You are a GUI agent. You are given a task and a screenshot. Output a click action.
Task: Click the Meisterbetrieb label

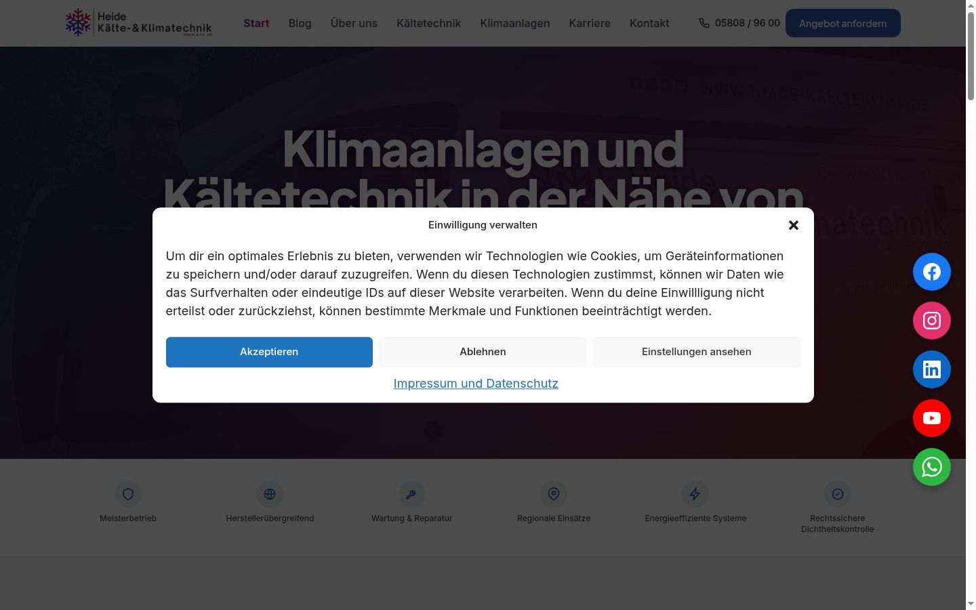128,518
